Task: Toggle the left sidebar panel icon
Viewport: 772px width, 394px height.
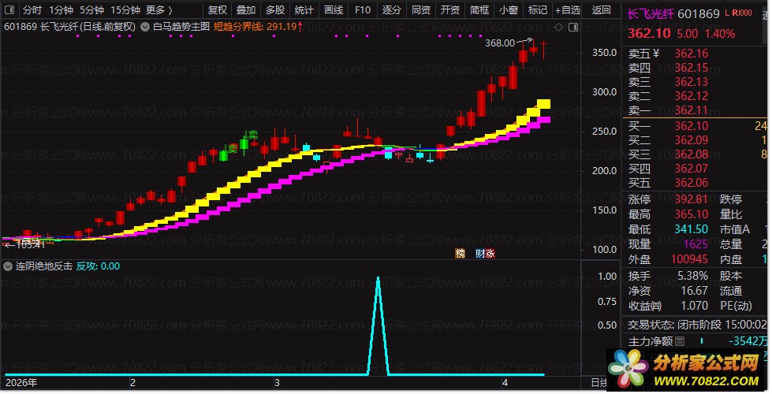Action: (9, 9)
